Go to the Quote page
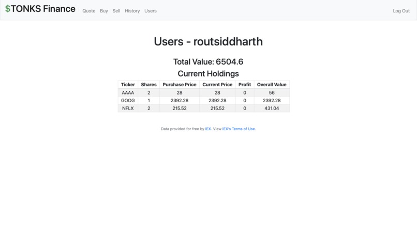 tap(89, 11)
